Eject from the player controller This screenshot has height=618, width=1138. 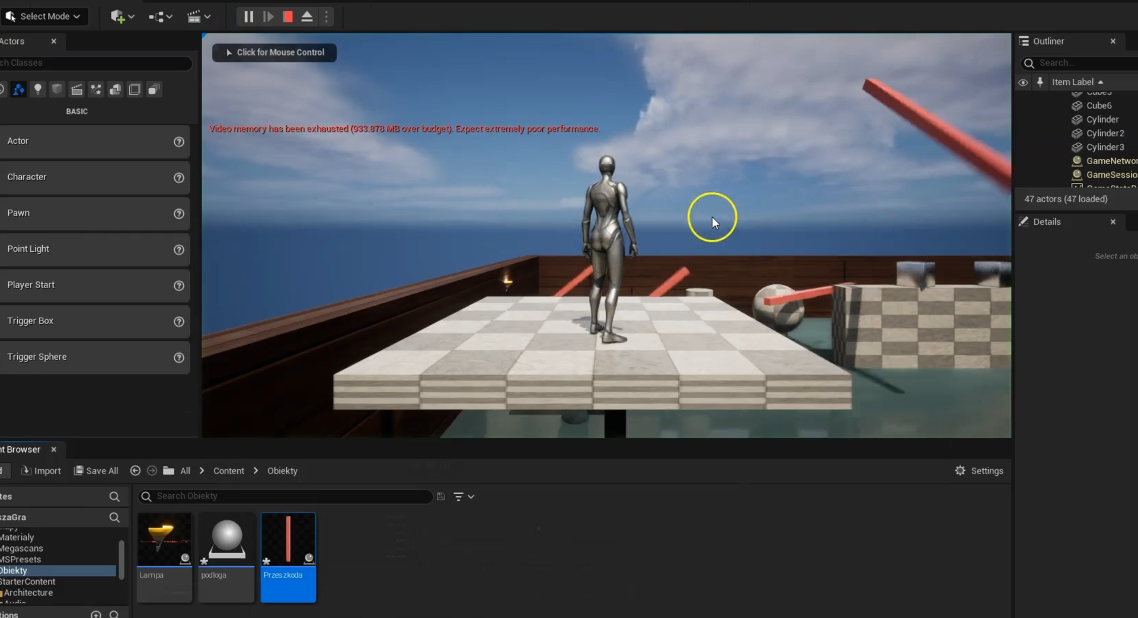[x=307, y=17]
